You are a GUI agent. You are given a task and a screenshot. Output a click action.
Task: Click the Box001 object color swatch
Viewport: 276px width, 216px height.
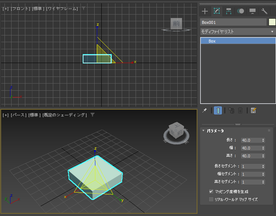tap(272, 22)
